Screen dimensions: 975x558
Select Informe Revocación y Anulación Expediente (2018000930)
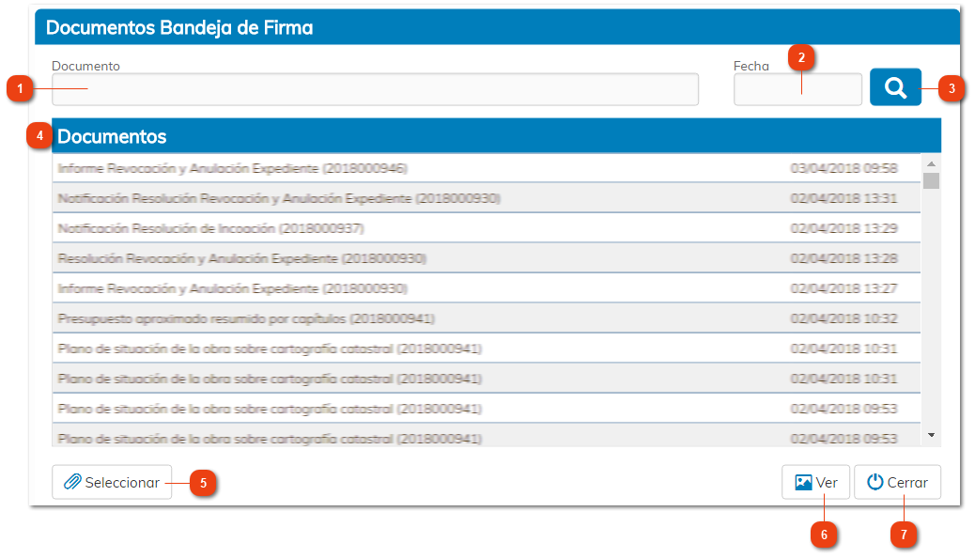[376, 287]
